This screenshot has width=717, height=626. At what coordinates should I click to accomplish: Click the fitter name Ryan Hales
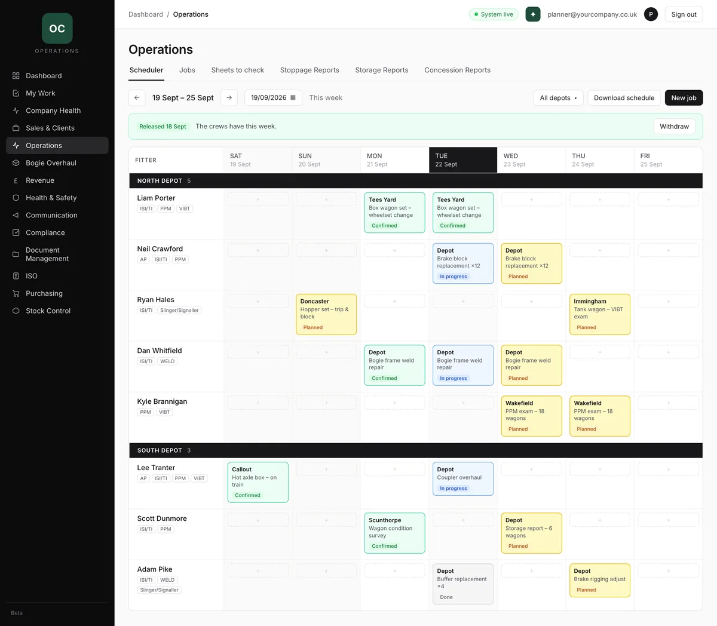(x=155, y=300)
